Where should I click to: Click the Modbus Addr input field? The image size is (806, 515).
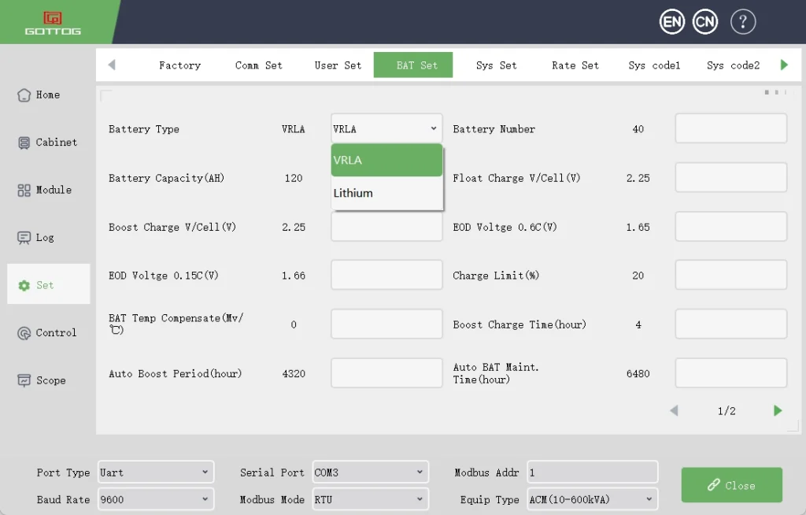click(592, 472)
